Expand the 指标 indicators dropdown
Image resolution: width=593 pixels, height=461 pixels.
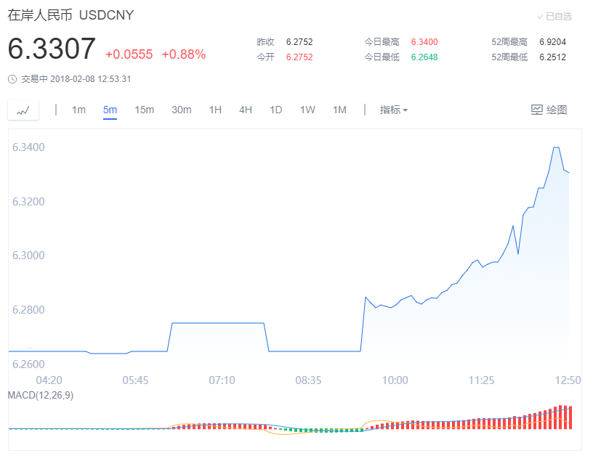(x=393, y=110)
